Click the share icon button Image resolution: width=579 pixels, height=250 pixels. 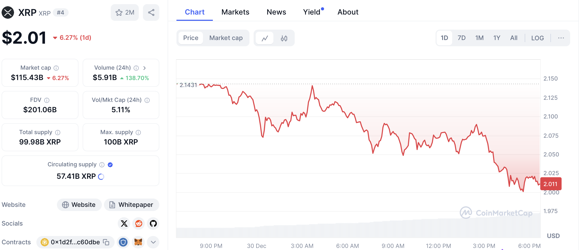click(x=151, y=12)
